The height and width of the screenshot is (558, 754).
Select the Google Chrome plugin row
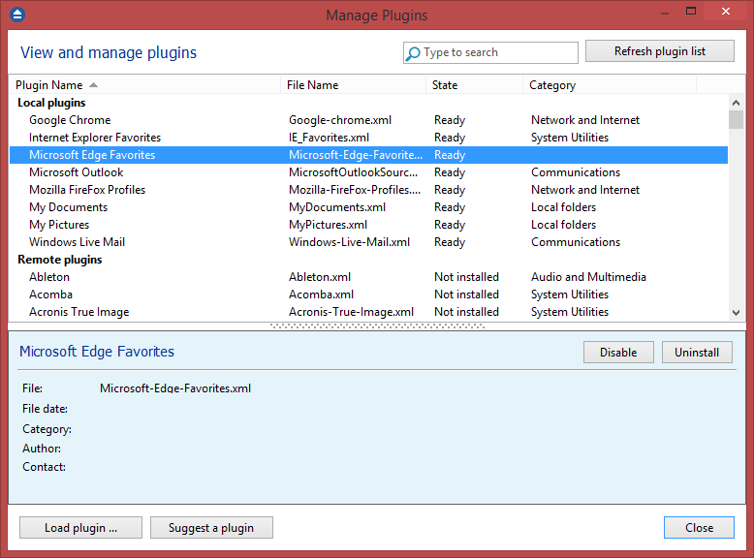368,120
